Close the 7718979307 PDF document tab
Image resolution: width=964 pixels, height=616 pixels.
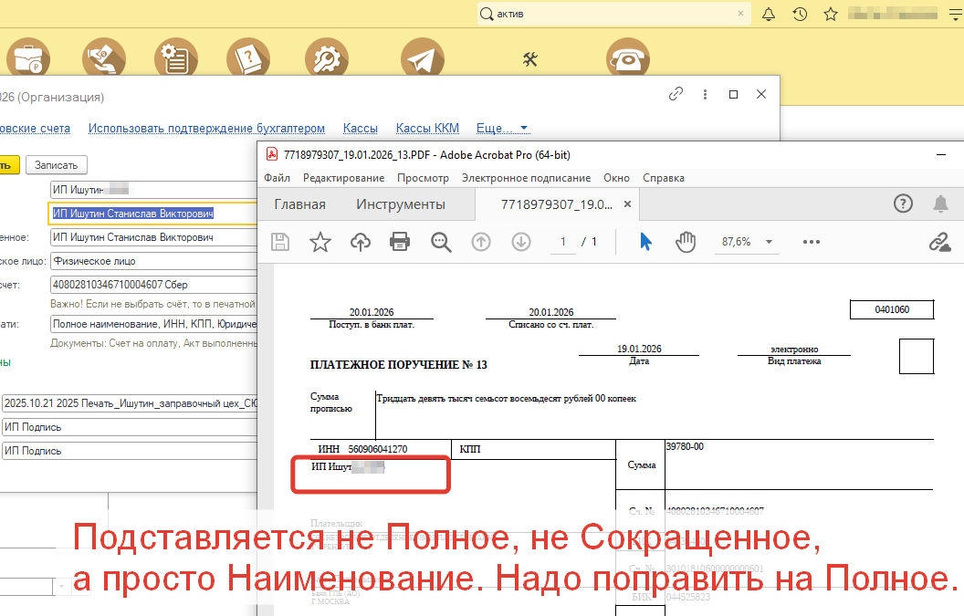tap(627, 204)
